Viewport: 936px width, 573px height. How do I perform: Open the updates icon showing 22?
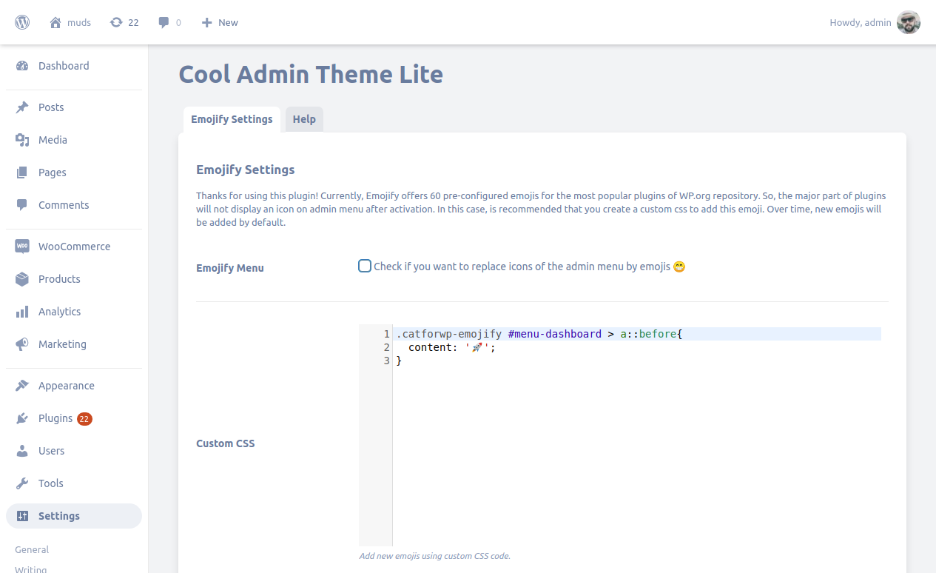(116, 22)
